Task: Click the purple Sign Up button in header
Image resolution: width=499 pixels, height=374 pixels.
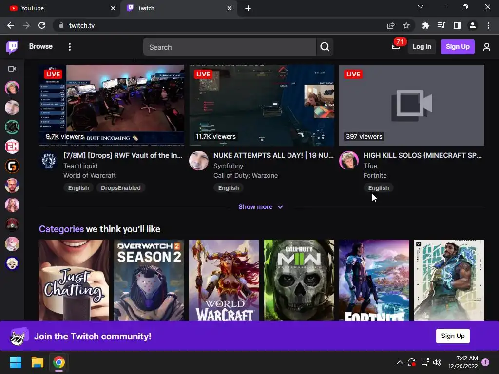Action: (x=458, y=47)
